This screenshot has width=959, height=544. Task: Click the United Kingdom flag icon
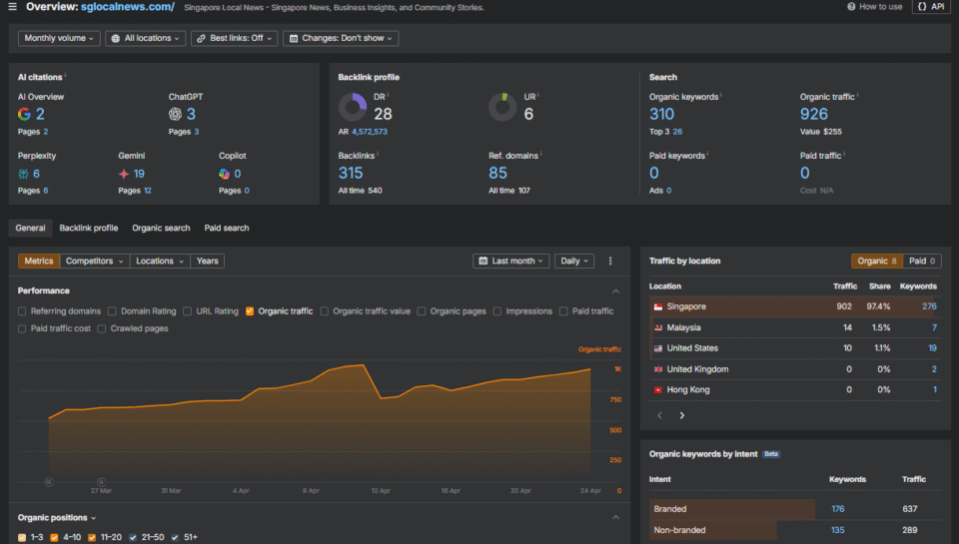(x=658, y=369)
